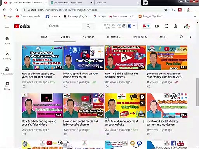This screenshot has width=199, height=149.
Task: Open Subscriptions in the sidebar
Action: coord(7,71)
